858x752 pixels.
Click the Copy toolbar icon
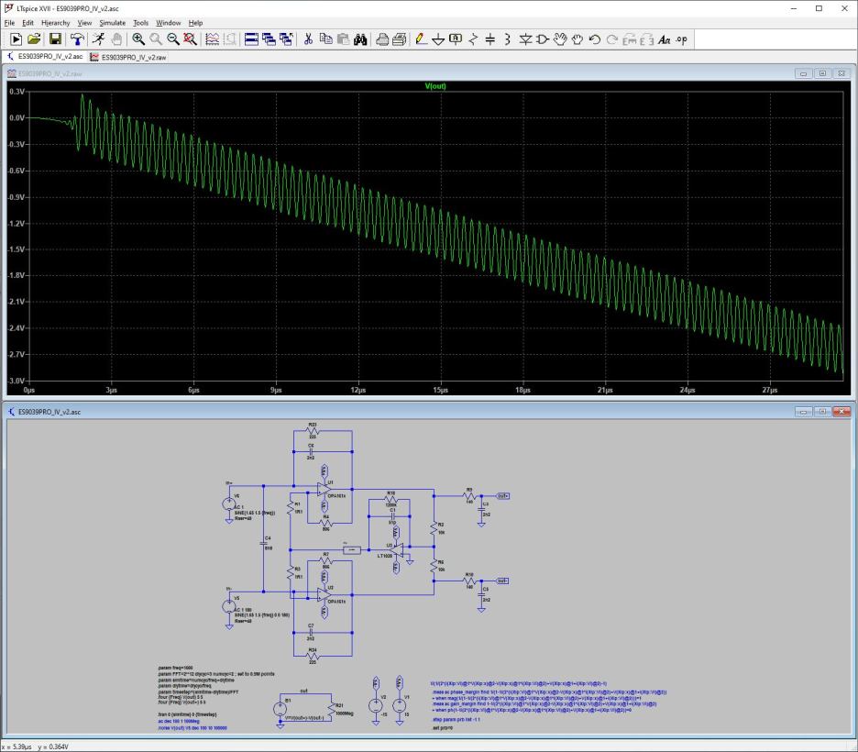(x=325, y=39)
